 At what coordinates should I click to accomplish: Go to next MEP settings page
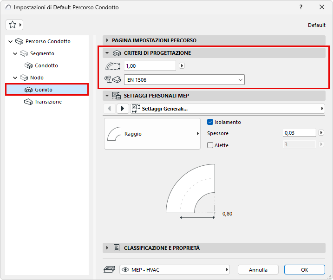[x=122, y=109]
